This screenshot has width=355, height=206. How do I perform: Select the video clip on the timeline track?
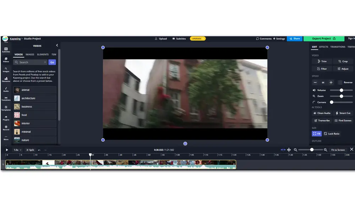[x=121, y=164]
